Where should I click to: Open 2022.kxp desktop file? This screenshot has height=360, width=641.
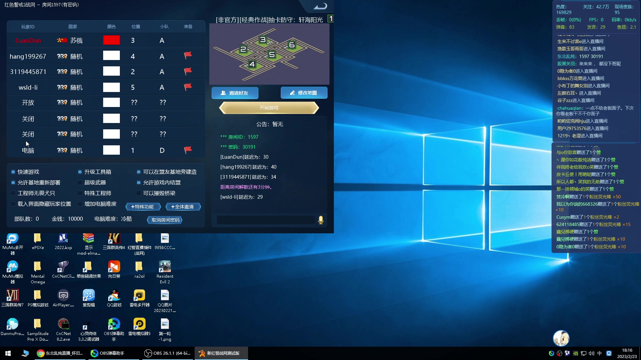(x=63, y=242)
